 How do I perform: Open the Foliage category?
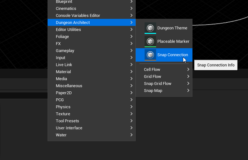pyautogui.click(x=92, y=36)
